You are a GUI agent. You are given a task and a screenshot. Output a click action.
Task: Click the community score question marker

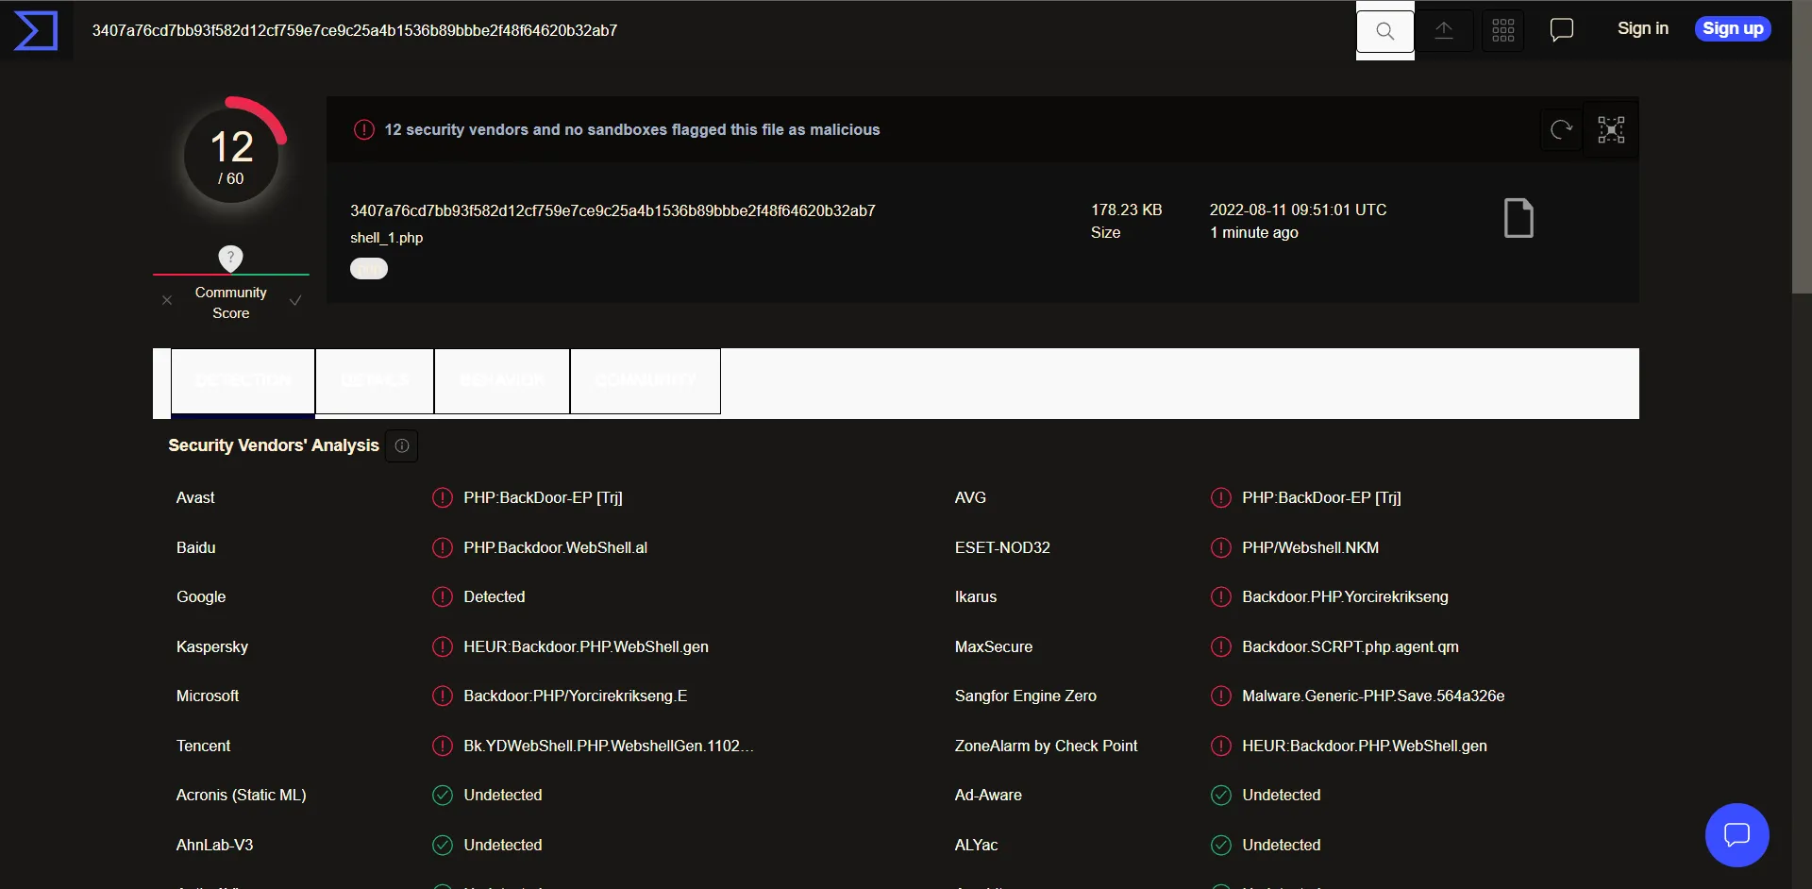point(230,258)
